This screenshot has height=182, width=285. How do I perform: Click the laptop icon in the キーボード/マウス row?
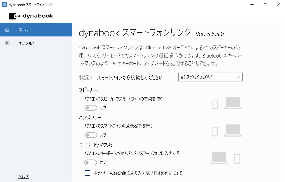click(219, 157)
